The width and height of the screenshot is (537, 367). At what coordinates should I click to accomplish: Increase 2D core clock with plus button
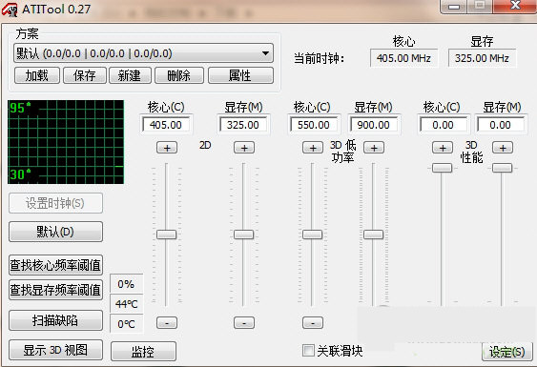coord(167,148)
